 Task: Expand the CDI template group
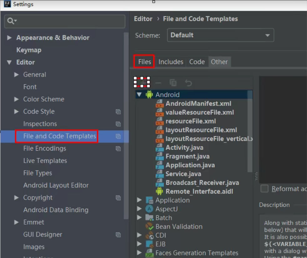tap(139, 235)
